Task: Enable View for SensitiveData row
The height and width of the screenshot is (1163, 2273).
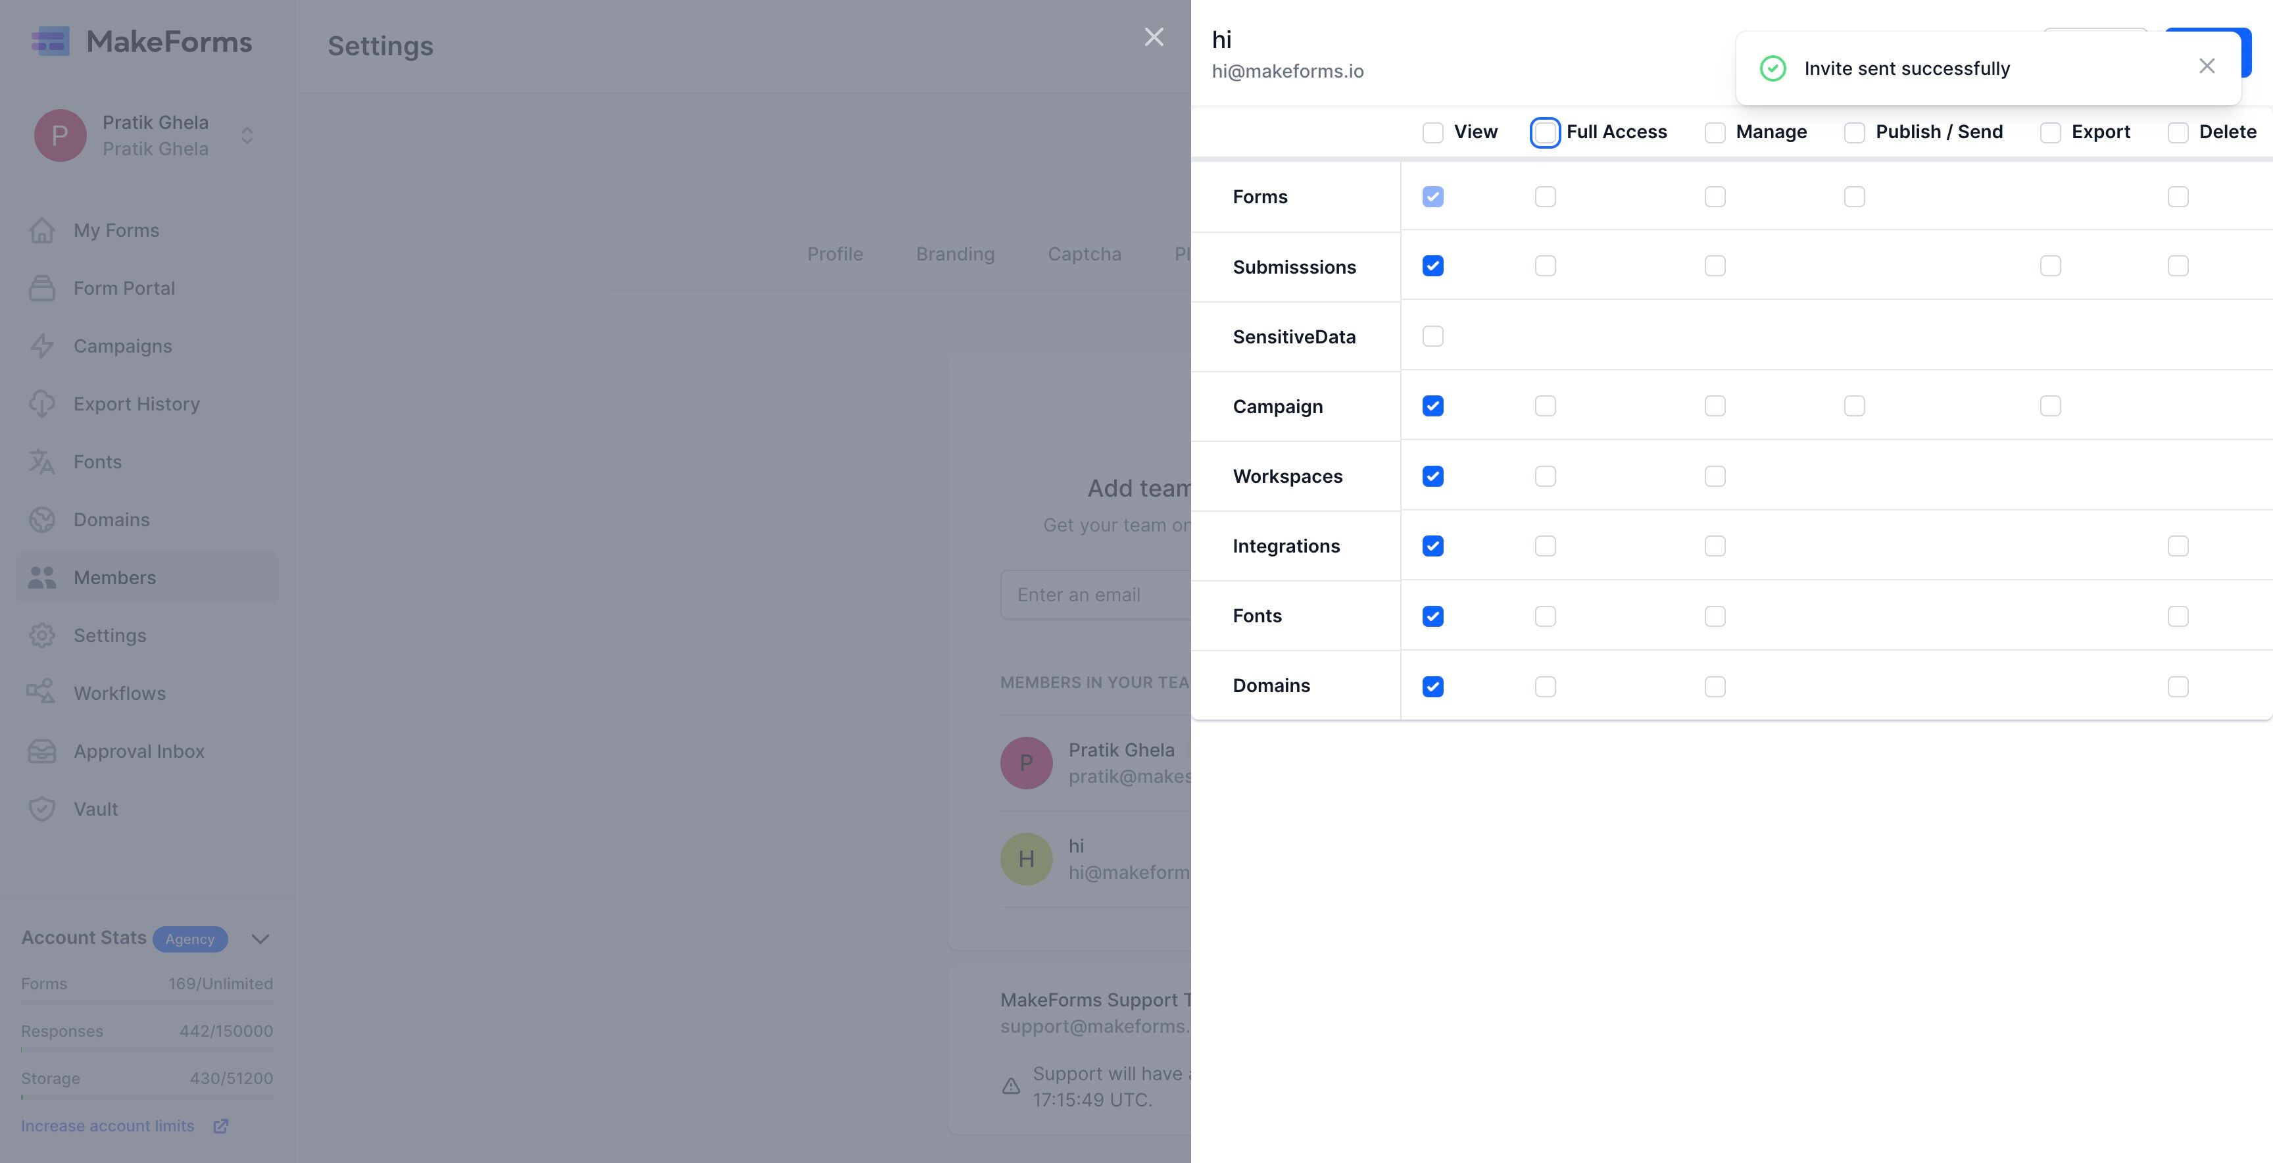Action: point(1433,336)
